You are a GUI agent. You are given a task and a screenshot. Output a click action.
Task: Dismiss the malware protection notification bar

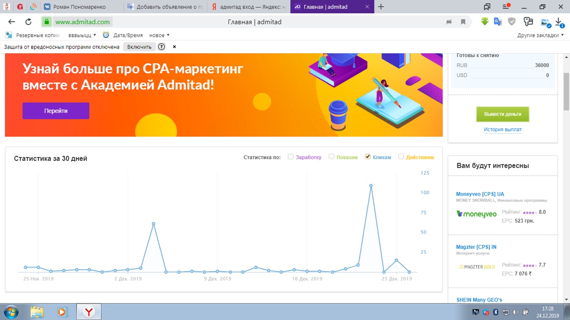[174, 47]
